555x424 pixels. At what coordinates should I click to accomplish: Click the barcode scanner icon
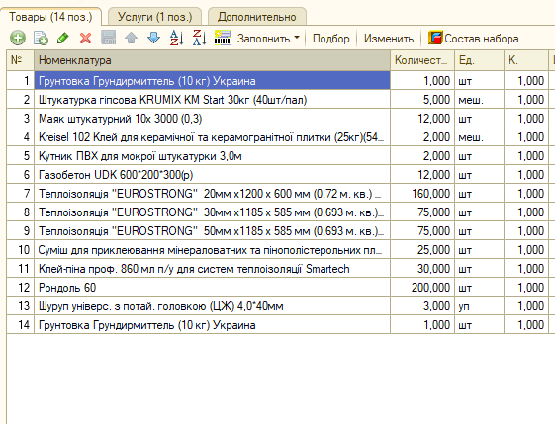point(223,38)
